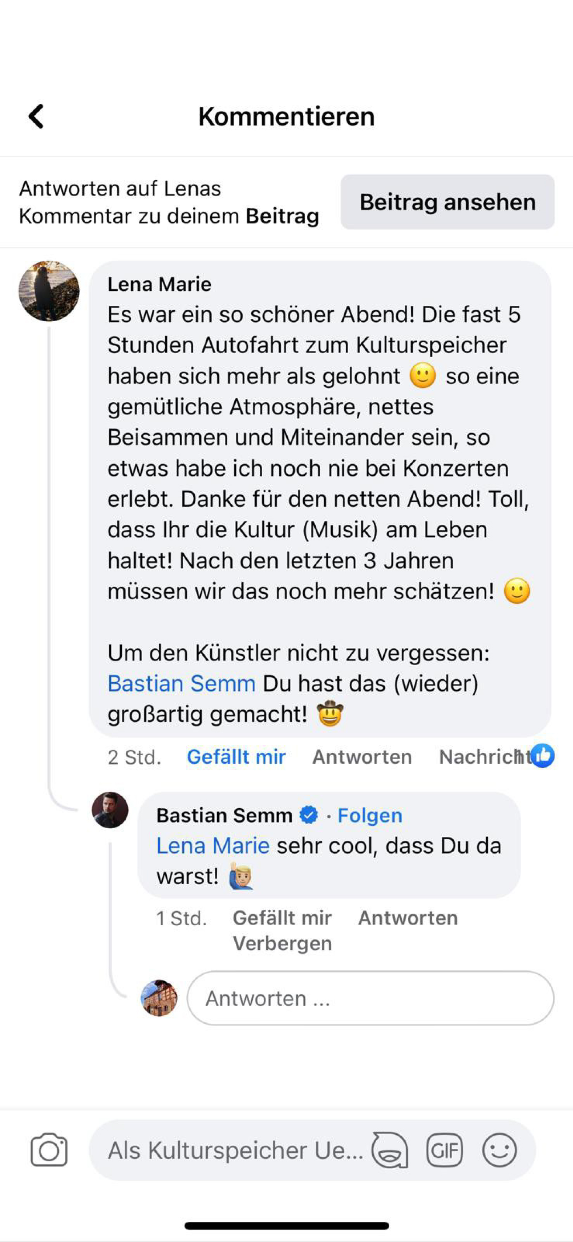The width and height of the screenshot is (573, 1242).
Task: Toggle Gefällt mir on Lena's comment
Action: tap(236, 757)
